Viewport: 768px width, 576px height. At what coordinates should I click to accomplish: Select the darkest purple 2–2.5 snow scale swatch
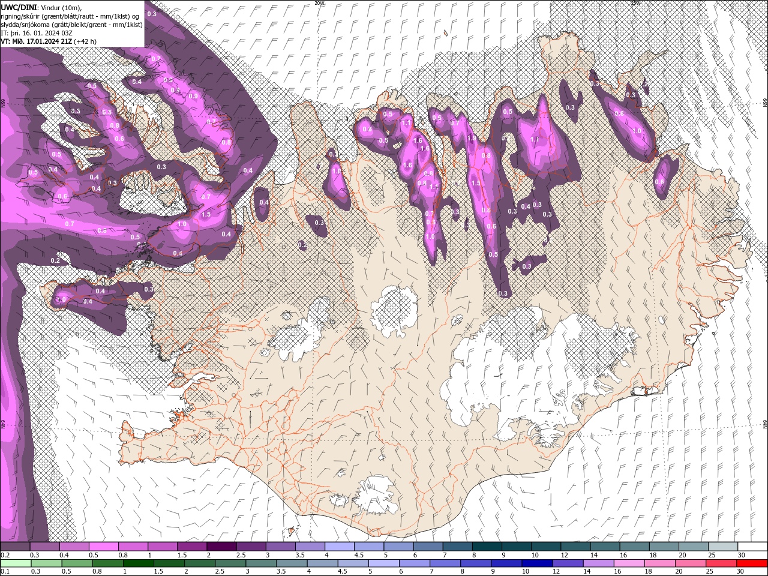pyautogui.click(x=221, y=547)
